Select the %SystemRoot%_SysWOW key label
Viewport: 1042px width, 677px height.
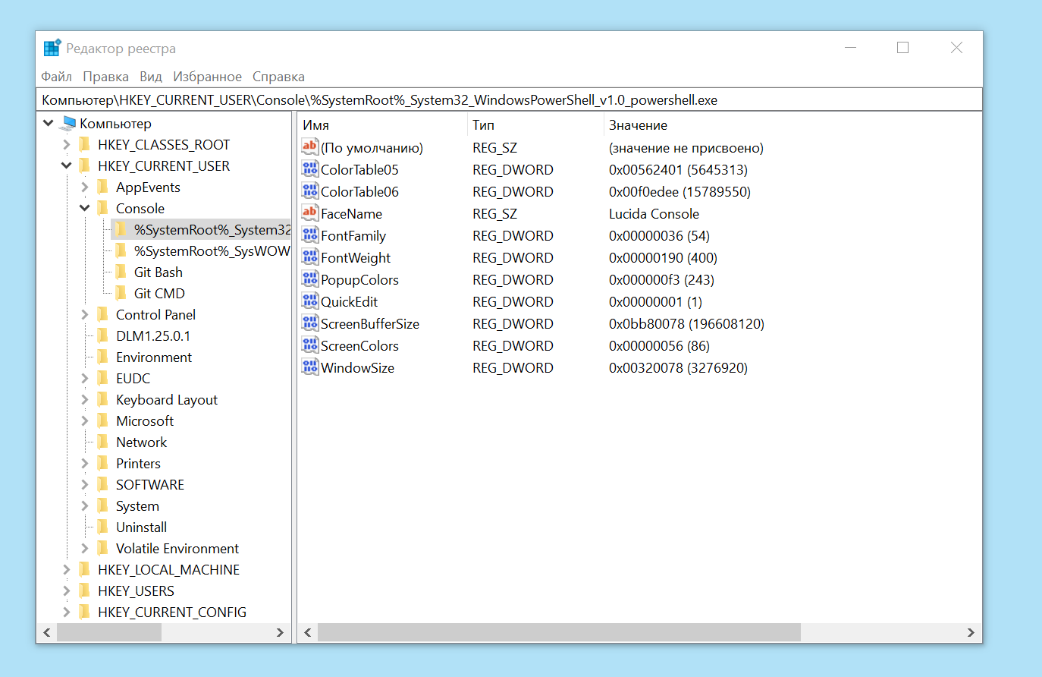pyautogui.click(x=212, y=250)
